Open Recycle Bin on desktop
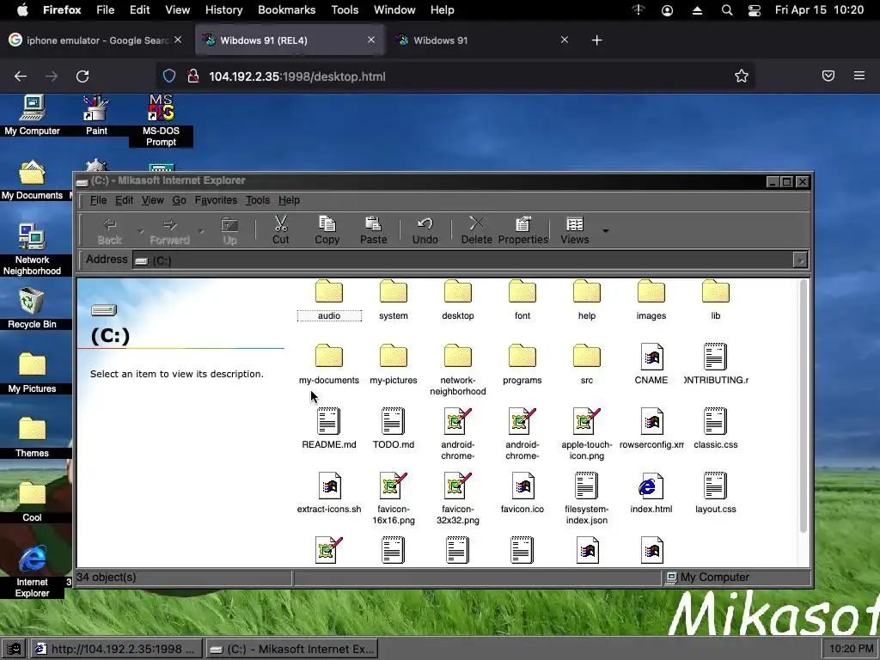 click(x=32, y=309)
